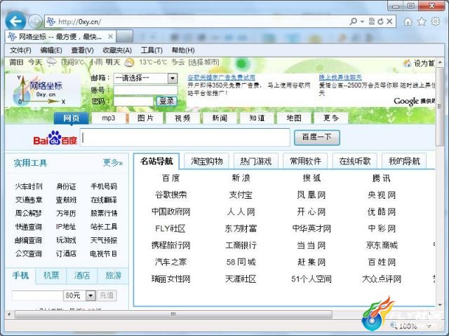The height and width of the screenshot is (336, 449).
Task: Click the browser Forward arrow button
Action: [35, 21]
